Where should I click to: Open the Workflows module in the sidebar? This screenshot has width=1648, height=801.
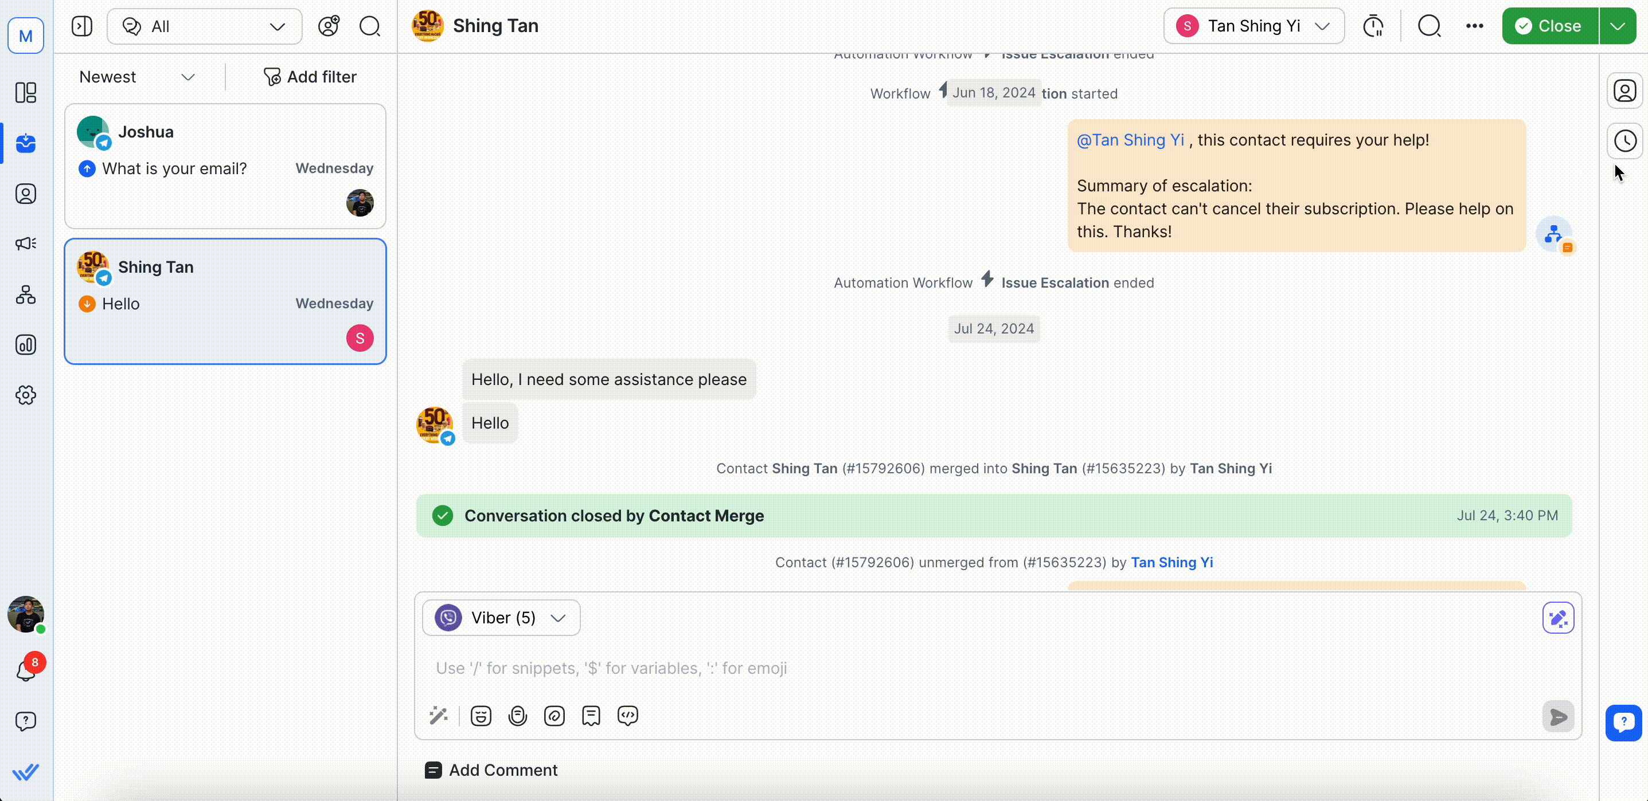(x=26, y=294)
